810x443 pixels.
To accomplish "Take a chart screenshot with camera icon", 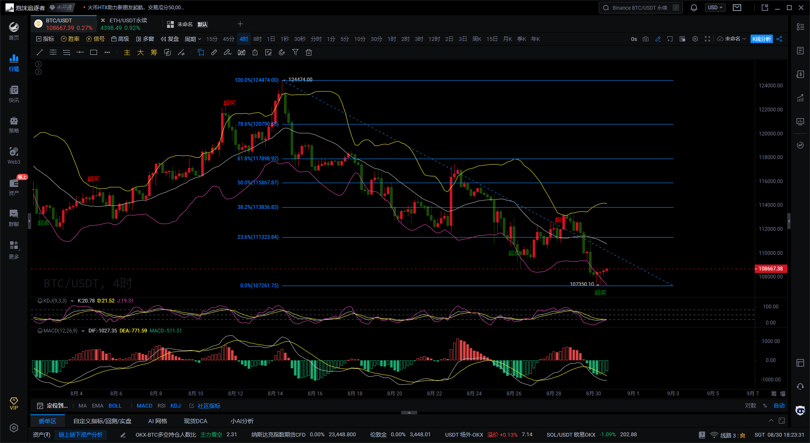I will (x=645, y=39).
